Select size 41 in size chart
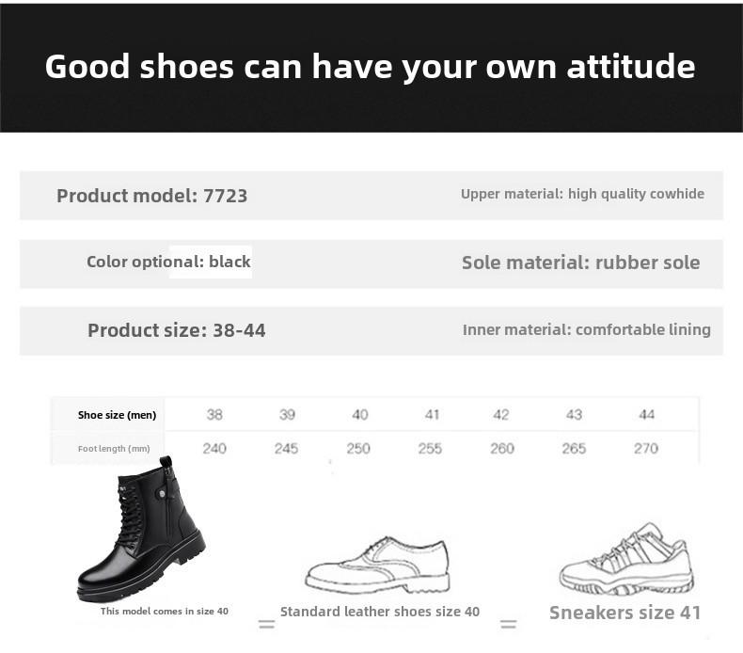This screenshot has width=743, height=653. 432,415
